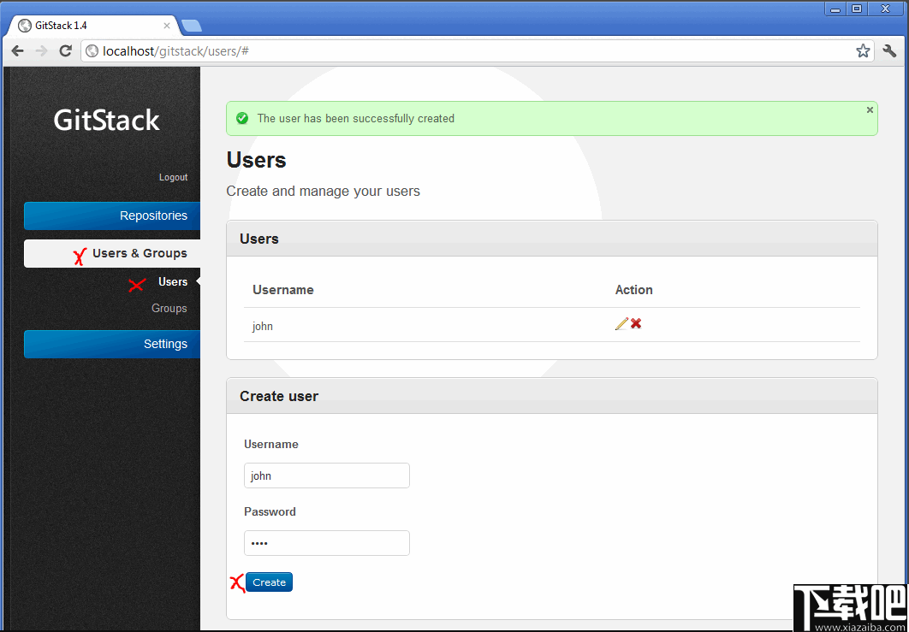Click the forward navigation arrow

pyautogui.click(x=40, y=50)
